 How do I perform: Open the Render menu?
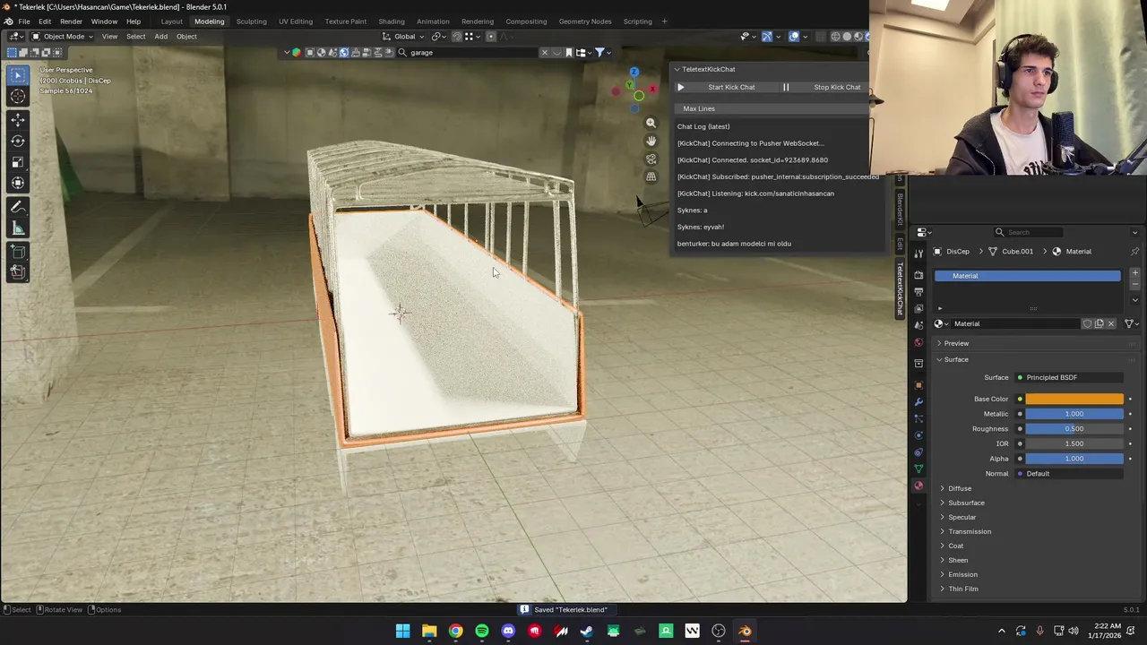pos(71,21)
